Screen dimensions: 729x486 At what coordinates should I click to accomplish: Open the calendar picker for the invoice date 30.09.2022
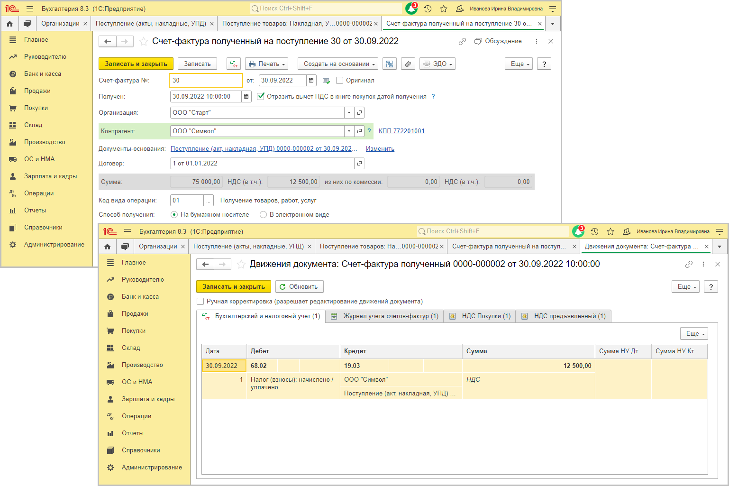[311, 81]
